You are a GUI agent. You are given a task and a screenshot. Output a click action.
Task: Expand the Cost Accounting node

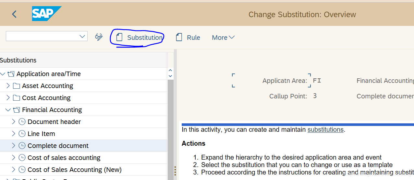click(8, 98)
